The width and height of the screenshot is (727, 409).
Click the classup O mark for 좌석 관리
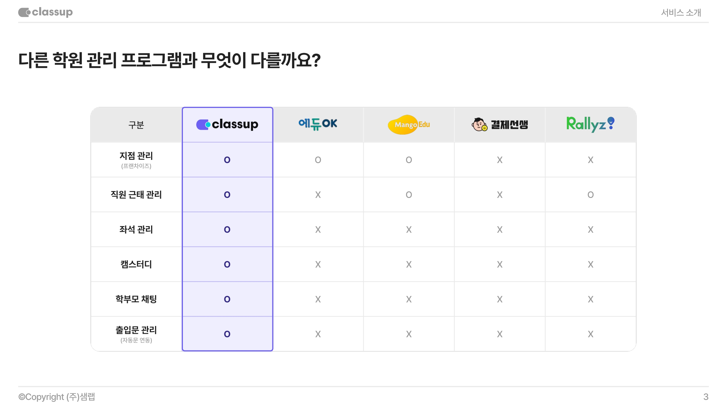(x=227, y=229)
